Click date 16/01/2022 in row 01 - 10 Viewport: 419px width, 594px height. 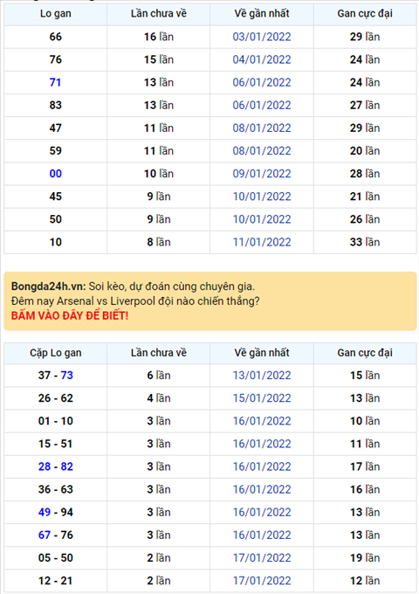262,421
